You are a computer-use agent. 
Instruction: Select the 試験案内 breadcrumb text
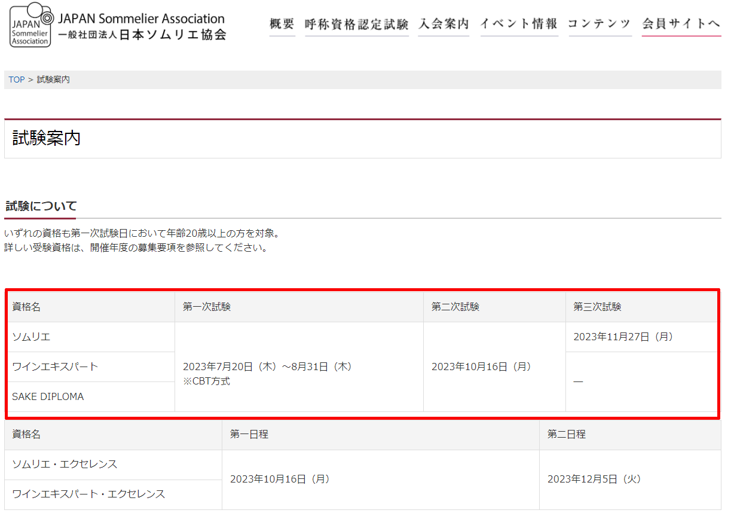[53, 80]
